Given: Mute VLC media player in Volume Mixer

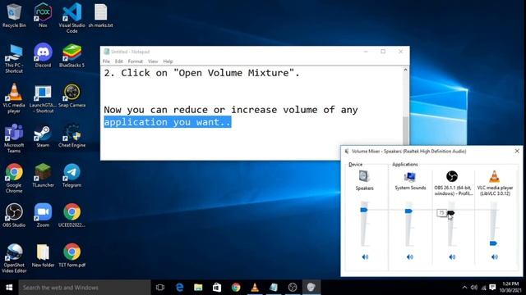Looking at the screenshot, I should 495,256.
